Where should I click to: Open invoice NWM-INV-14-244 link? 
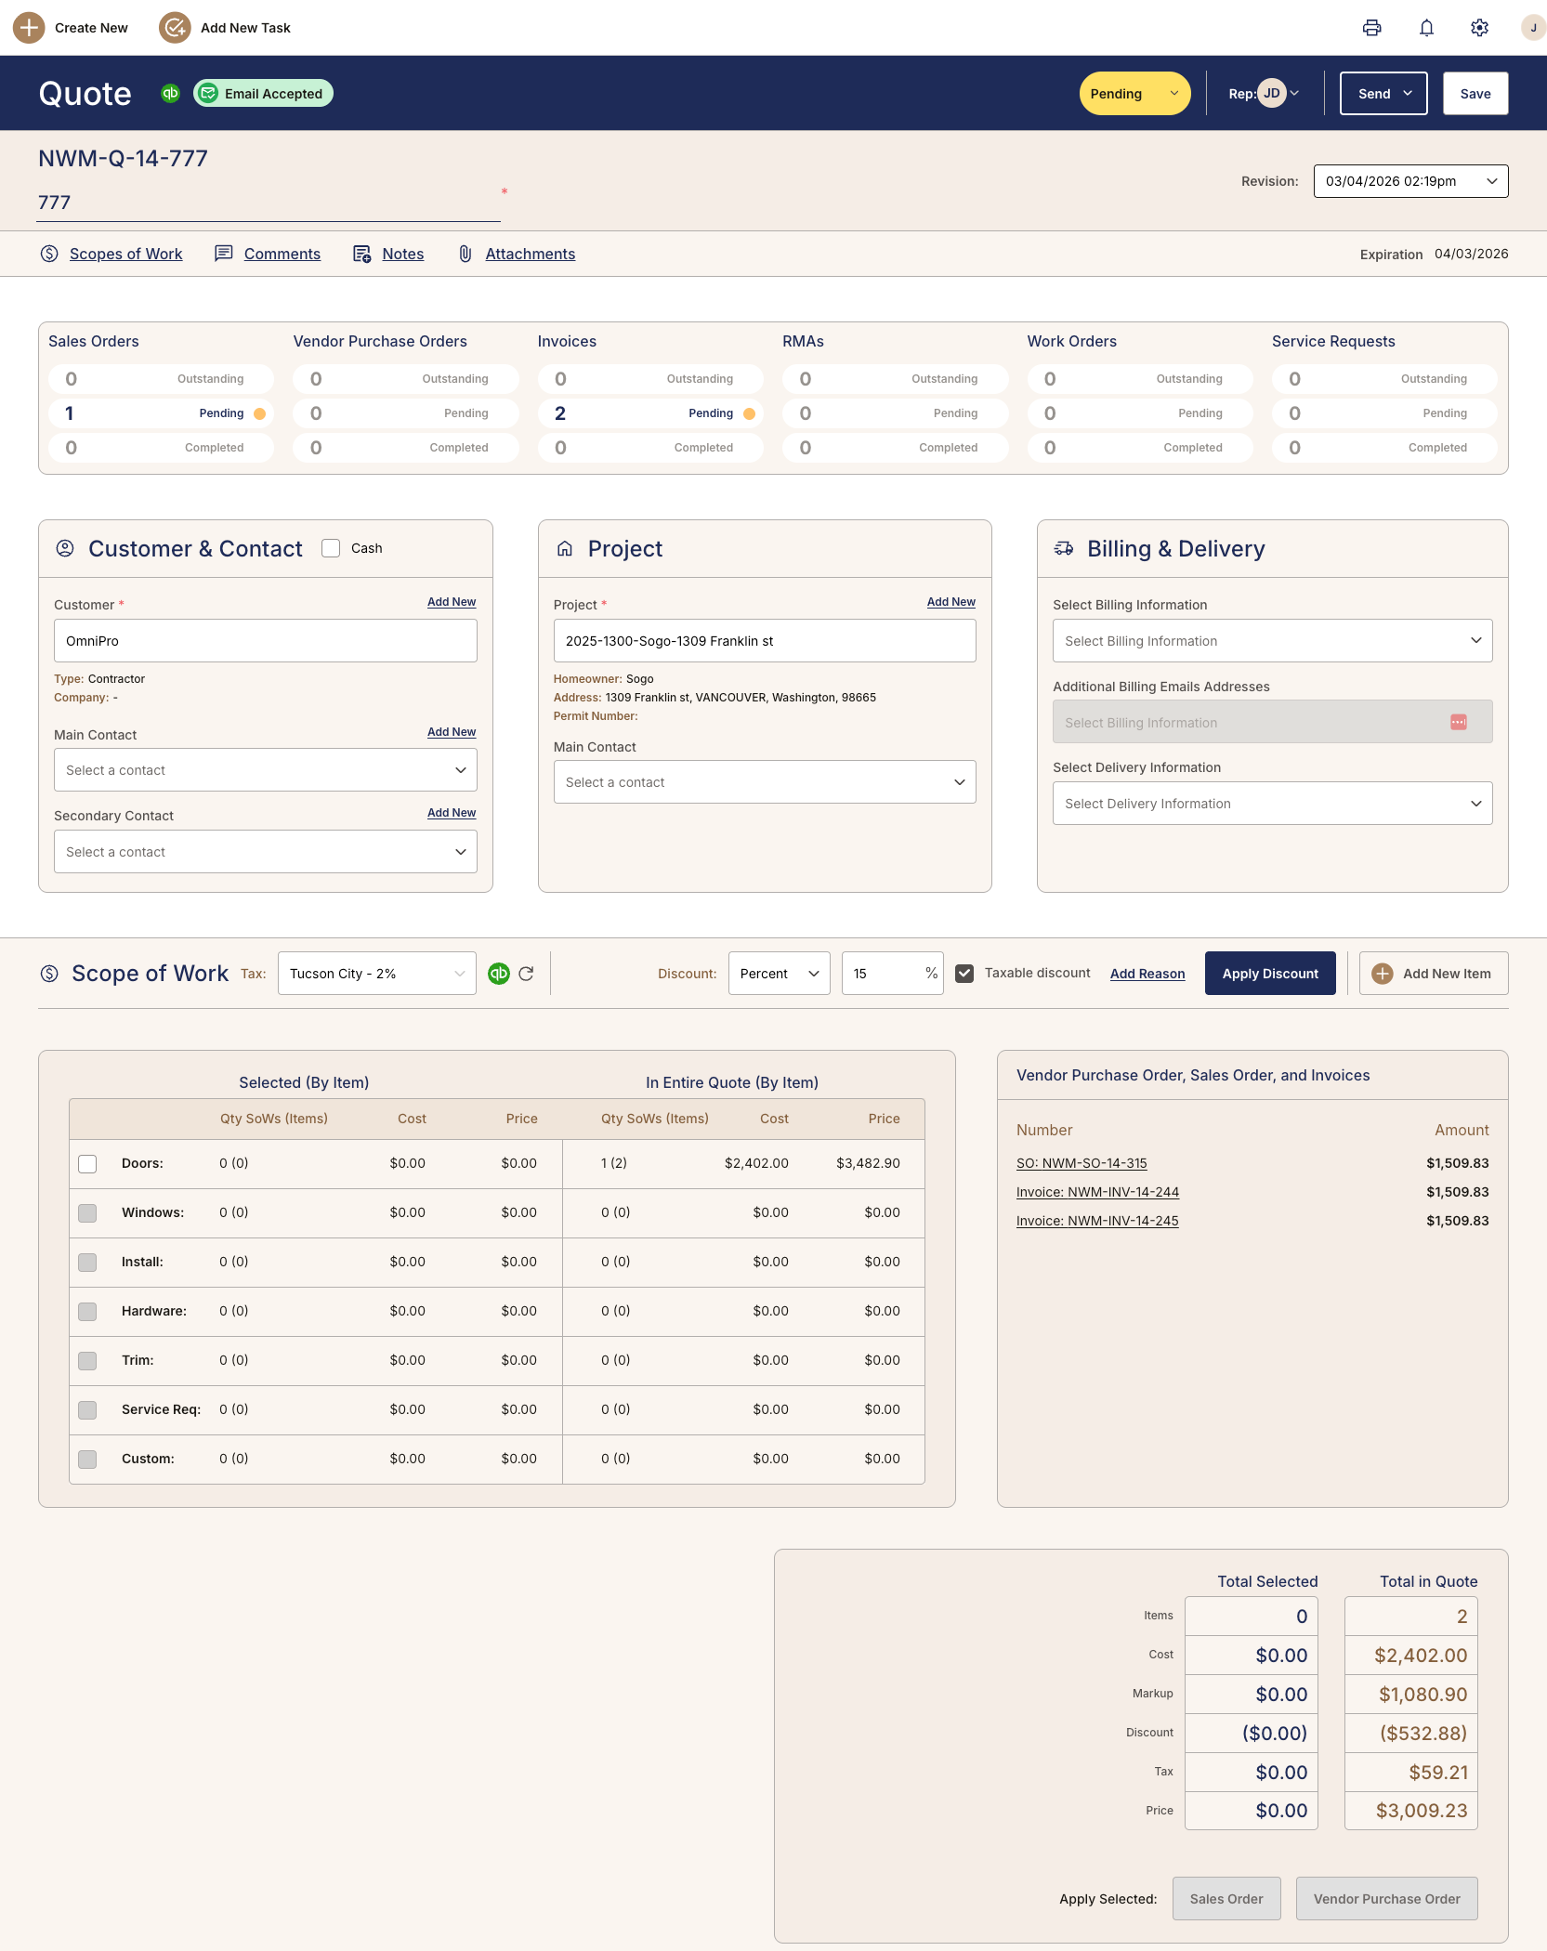(x=1097, y=1192)
